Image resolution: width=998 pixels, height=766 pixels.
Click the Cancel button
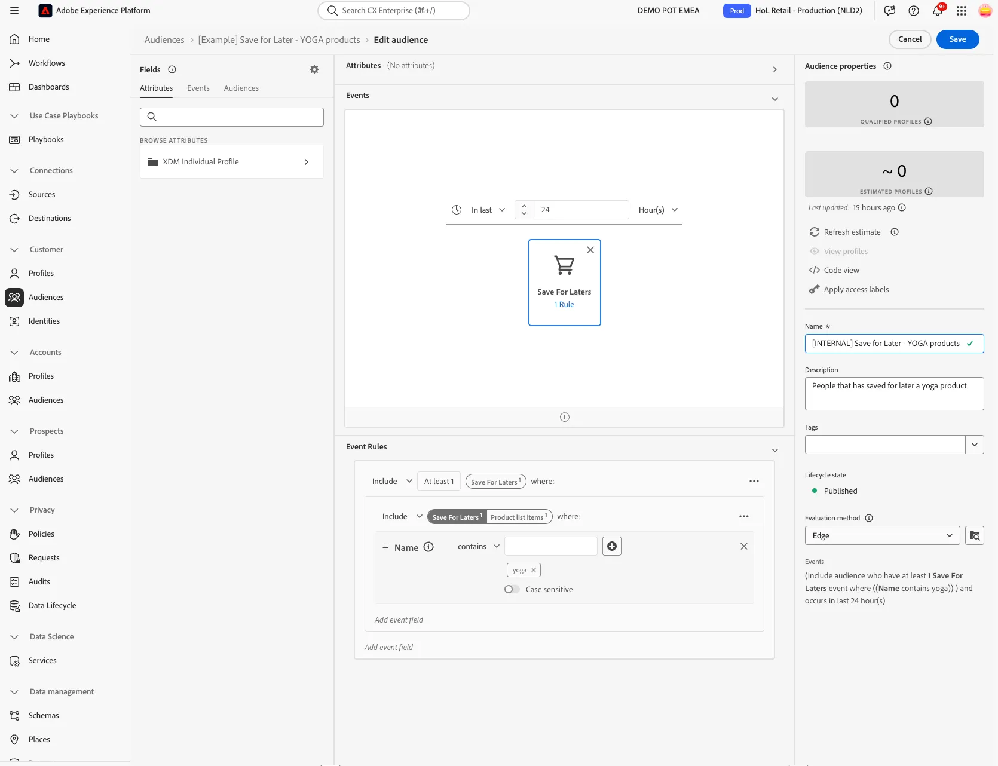(x=910, y=39)
